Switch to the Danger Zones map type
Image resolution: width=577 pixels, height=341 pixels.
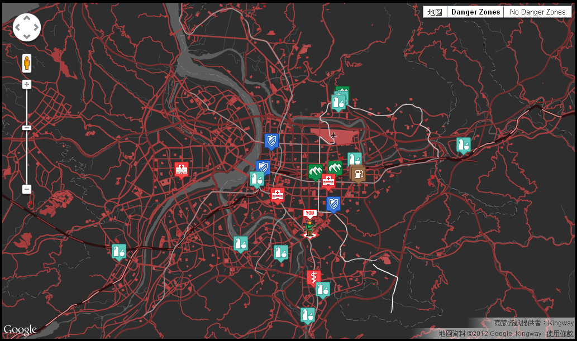pos(475,12)
